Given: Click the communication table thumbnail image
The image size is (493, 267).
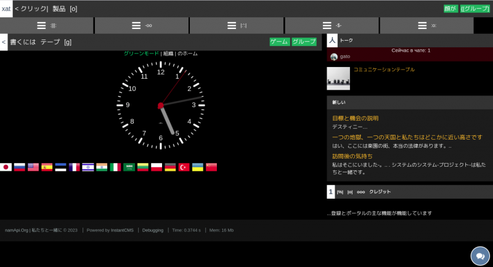Looking at the screenshot, I should point(338,78).
